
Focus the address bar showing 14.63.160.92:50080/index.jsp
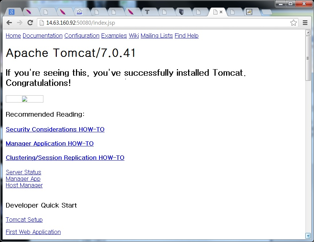pos(167,23)
